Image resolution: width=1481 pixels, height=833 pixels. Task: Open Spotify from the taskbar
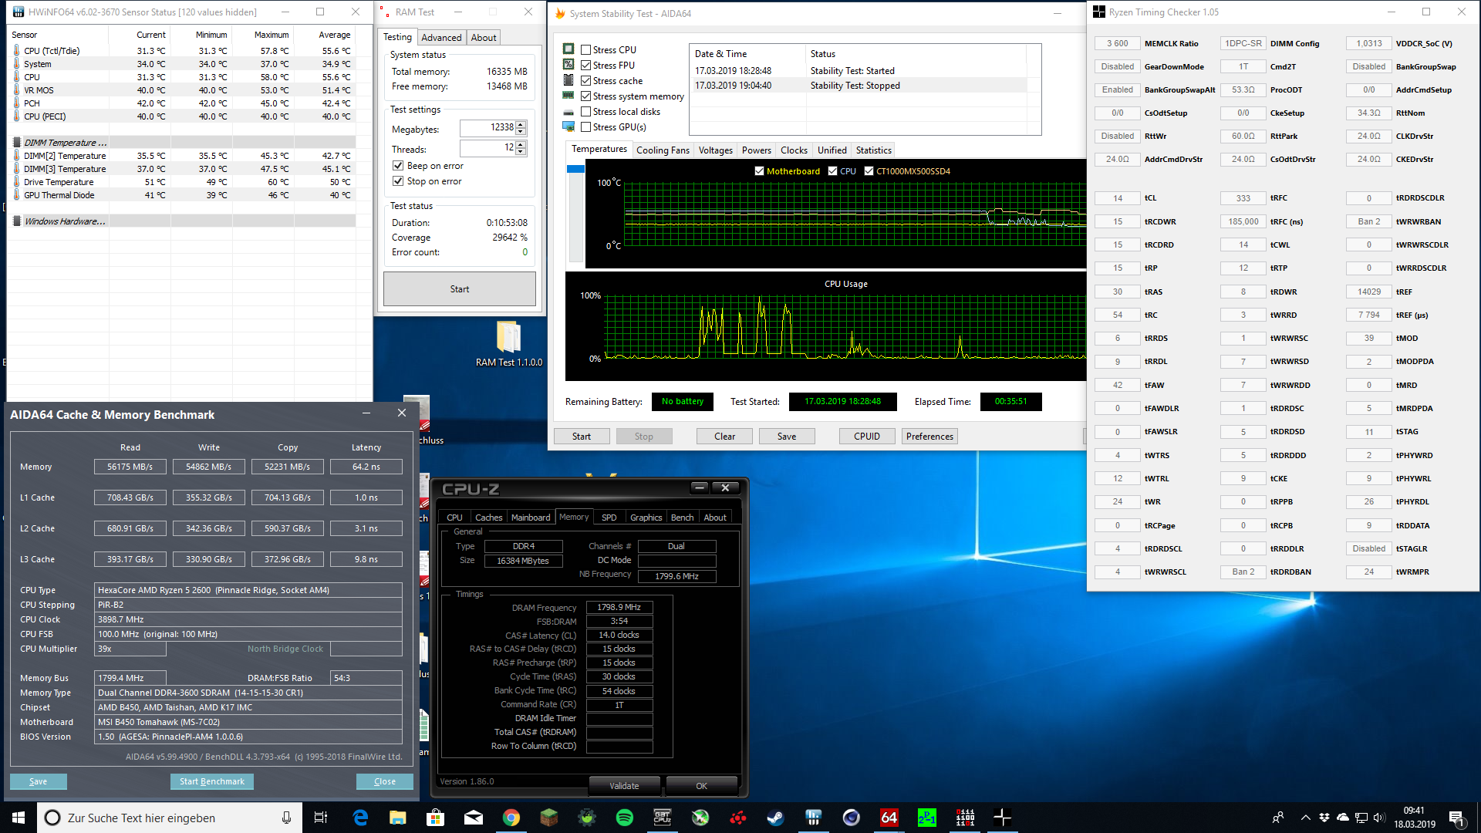pos(625,818)
